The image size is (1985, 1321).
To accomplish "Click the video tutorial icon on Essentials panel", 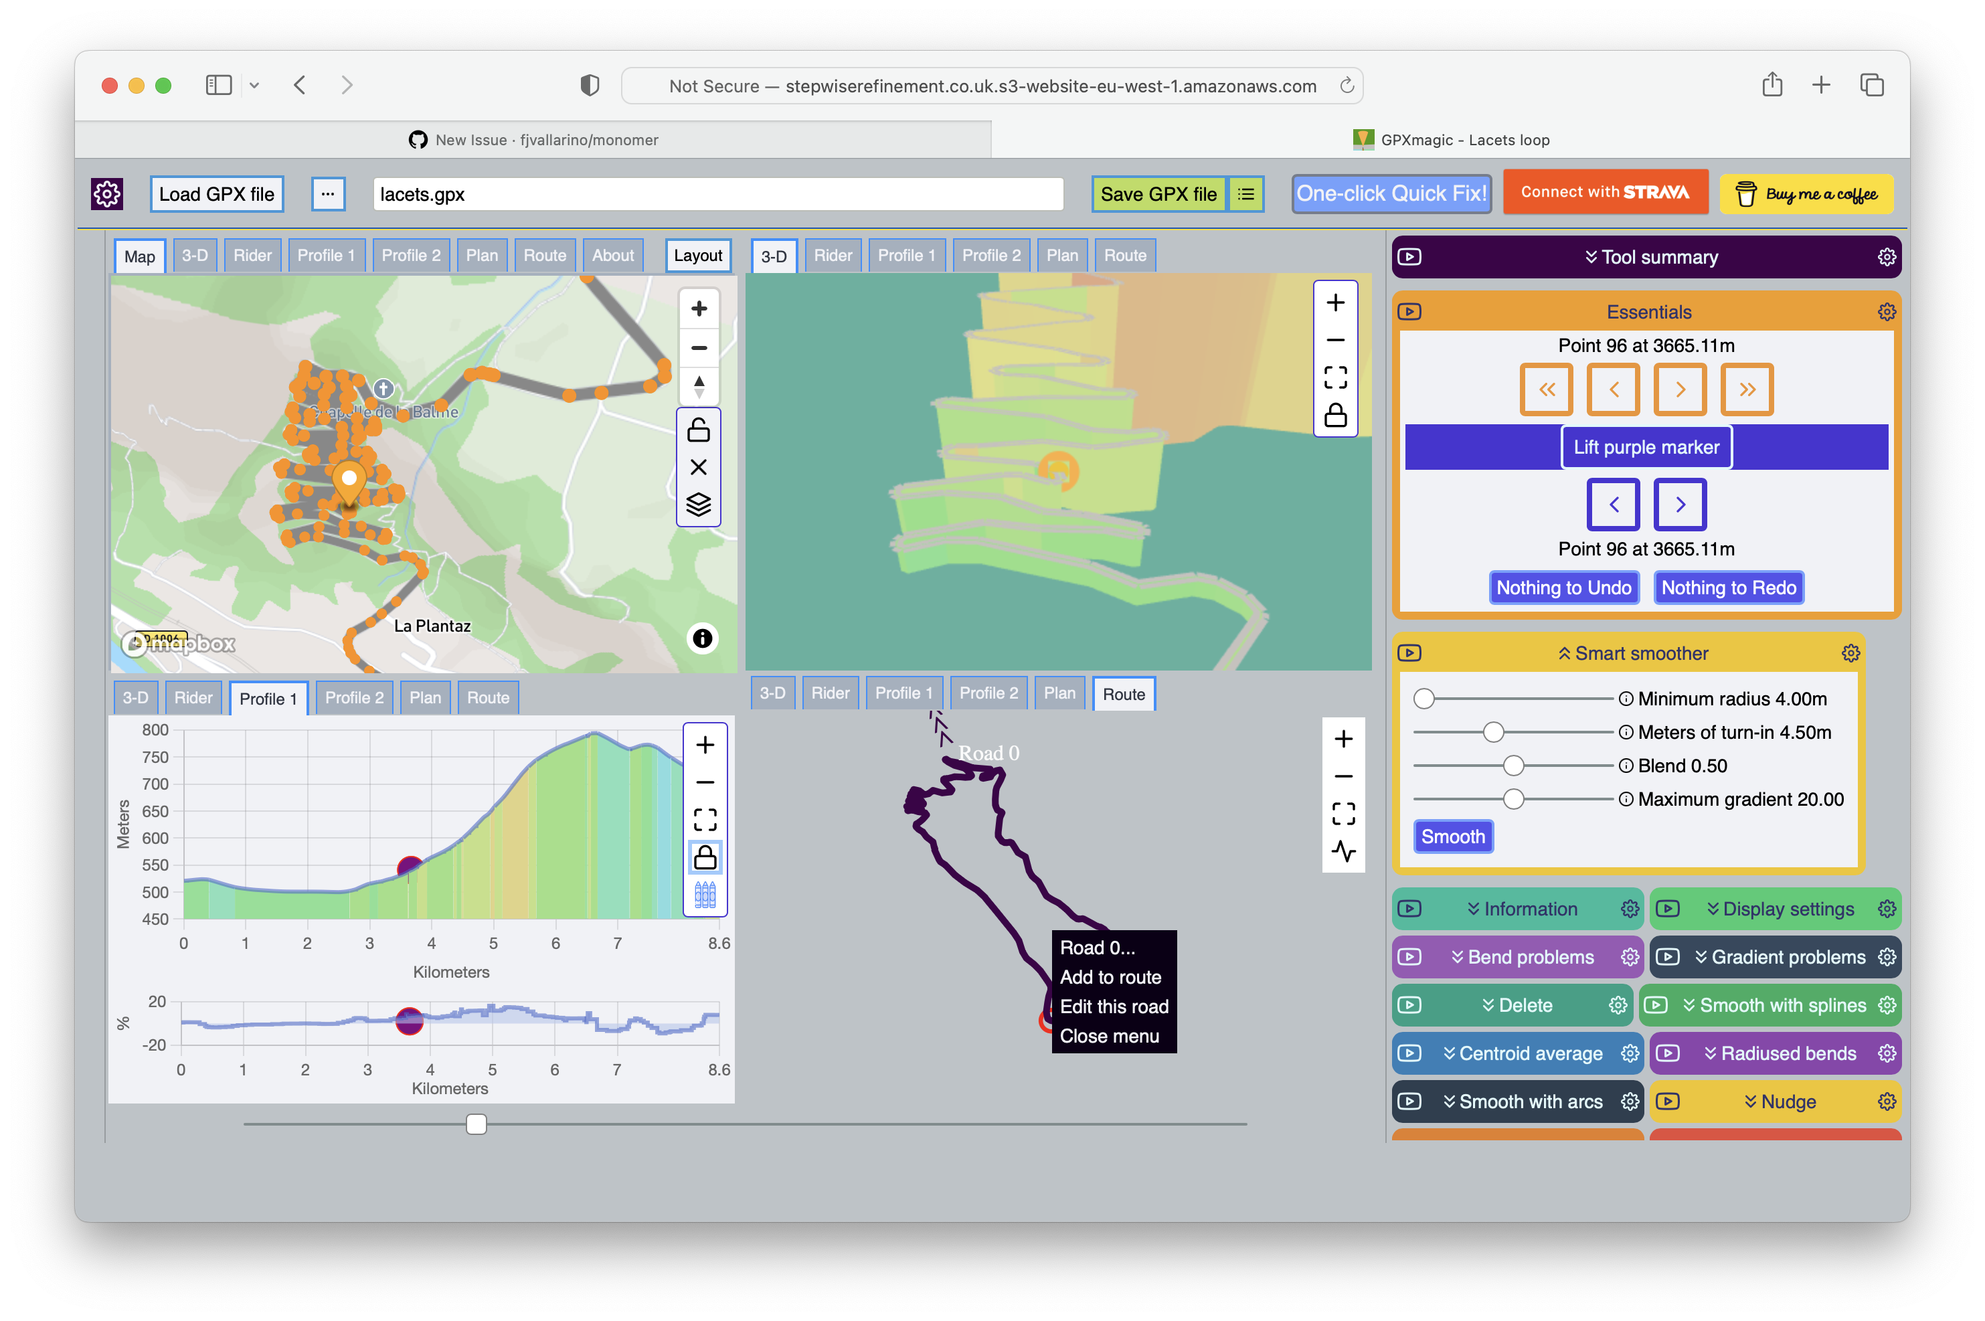I will click(1409, 311).
